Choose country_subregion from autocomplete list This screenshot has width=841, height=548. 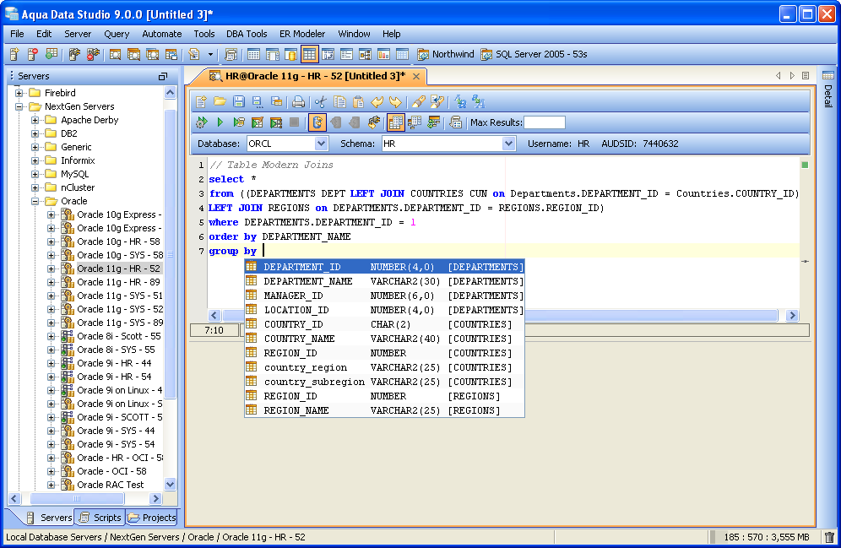pos(384,382)
